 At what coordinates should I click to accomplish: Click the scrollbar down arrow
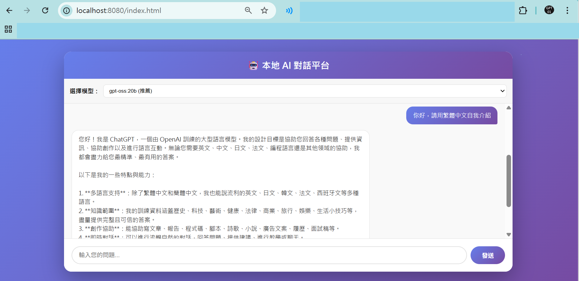pyautogui.click(x=508, y=235)
